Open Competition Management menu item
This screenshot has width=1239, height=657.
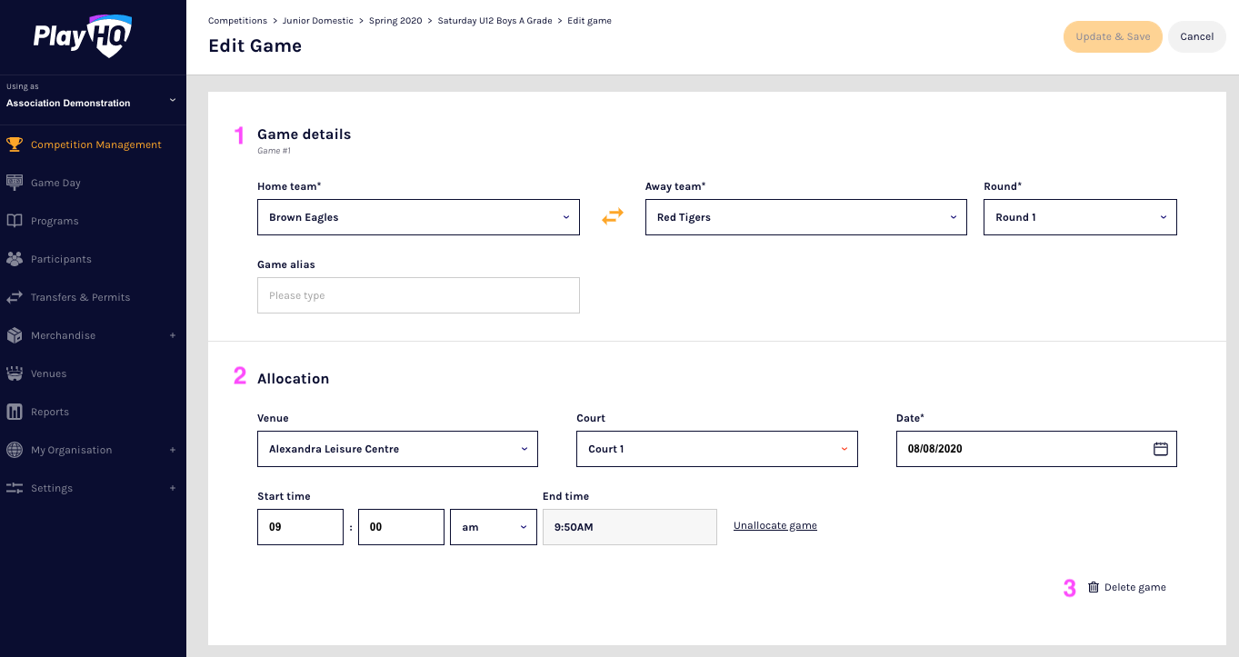click(x=95, y=144)
